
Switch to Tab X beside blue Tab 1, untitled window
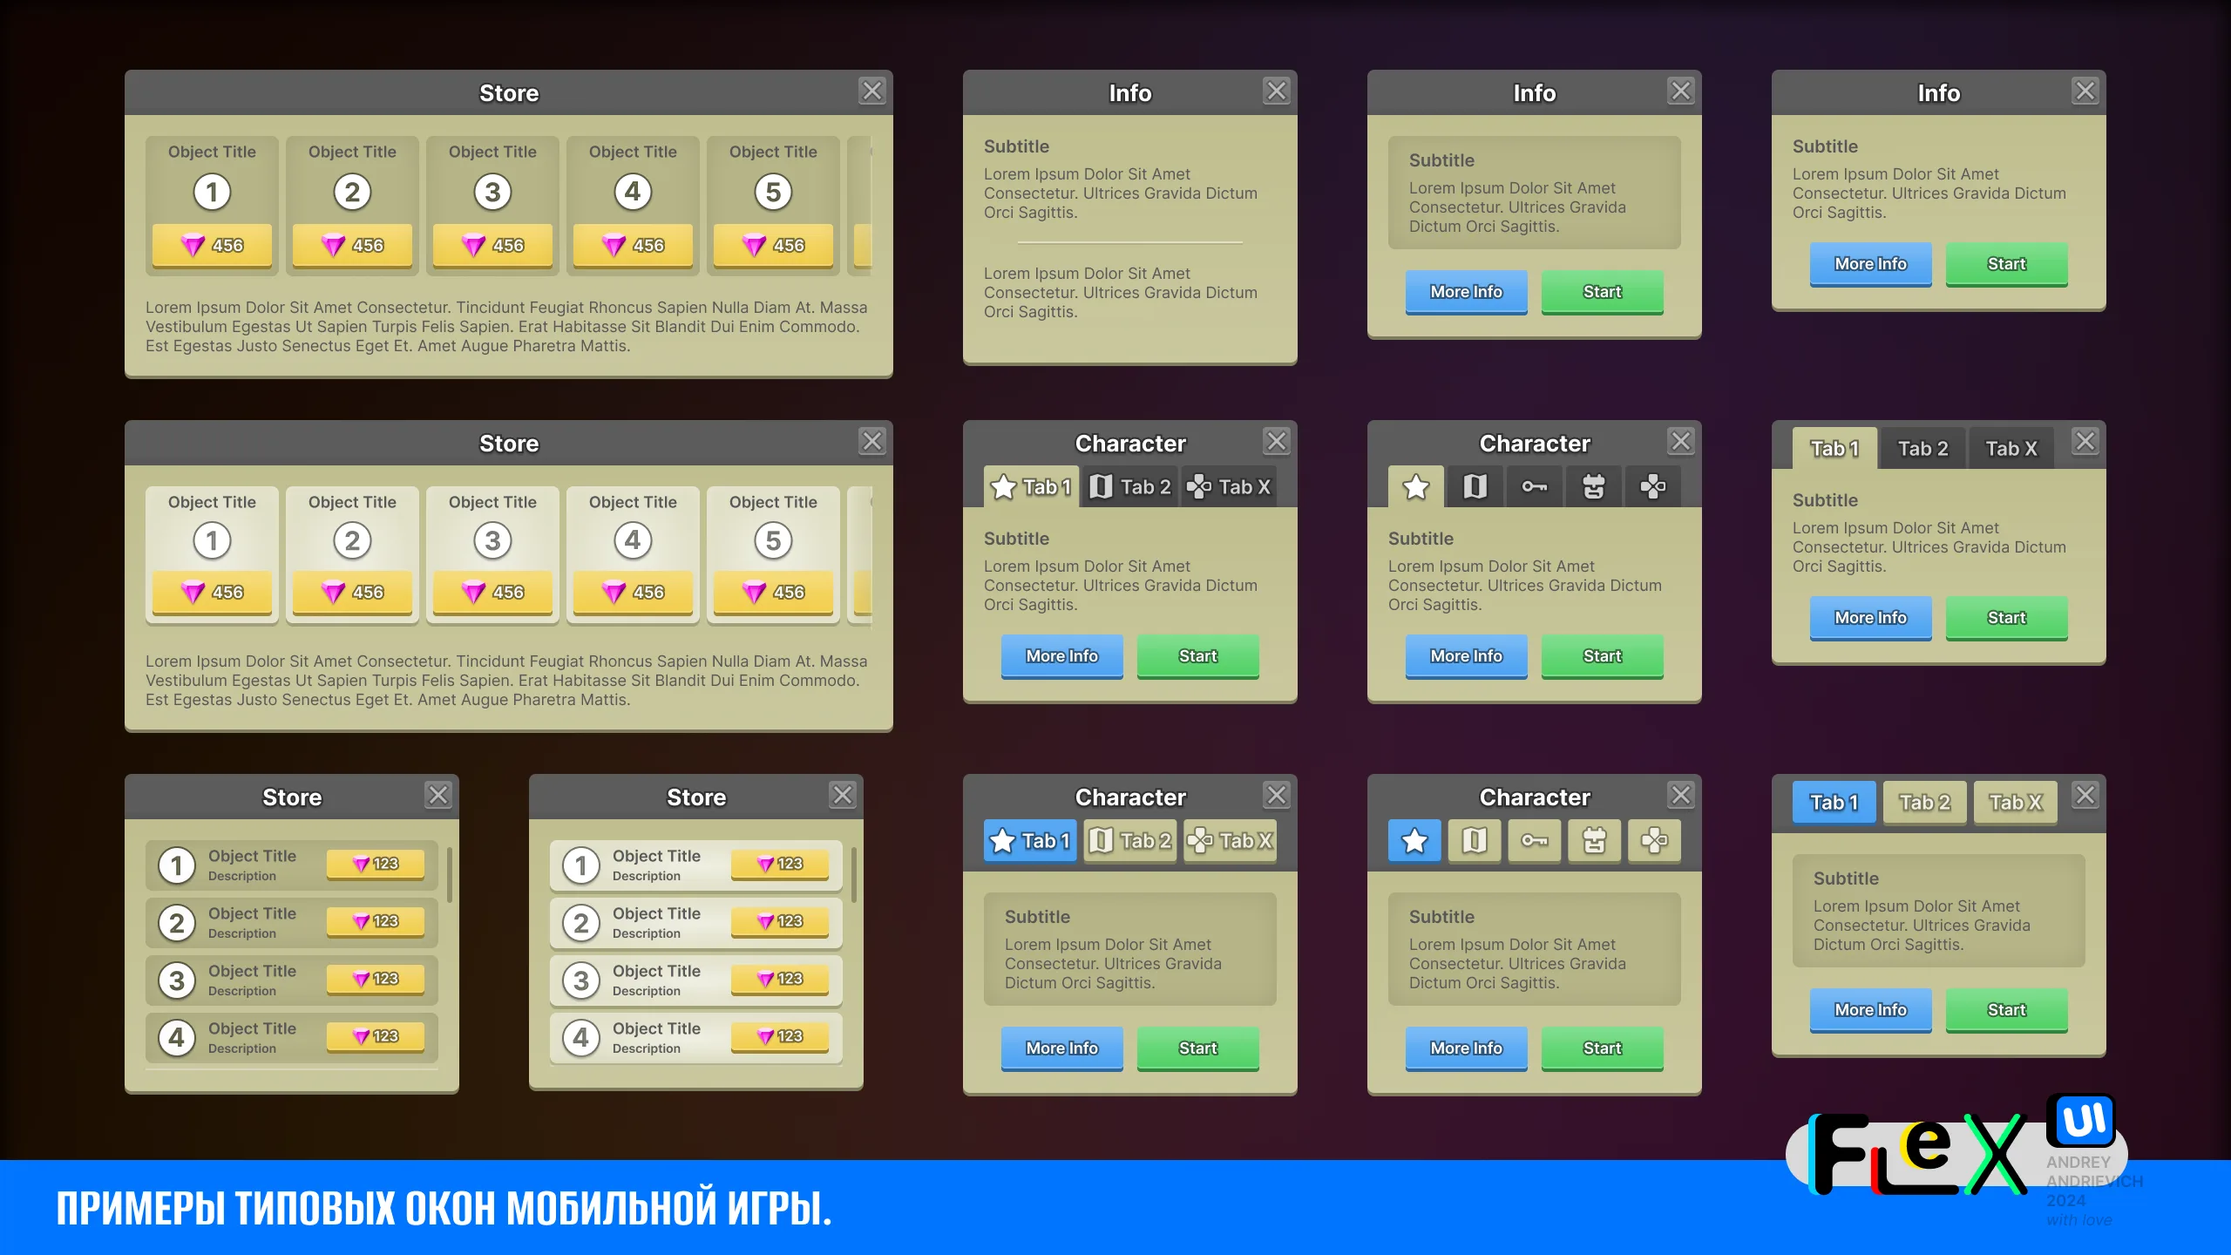tap(2015, 803)
